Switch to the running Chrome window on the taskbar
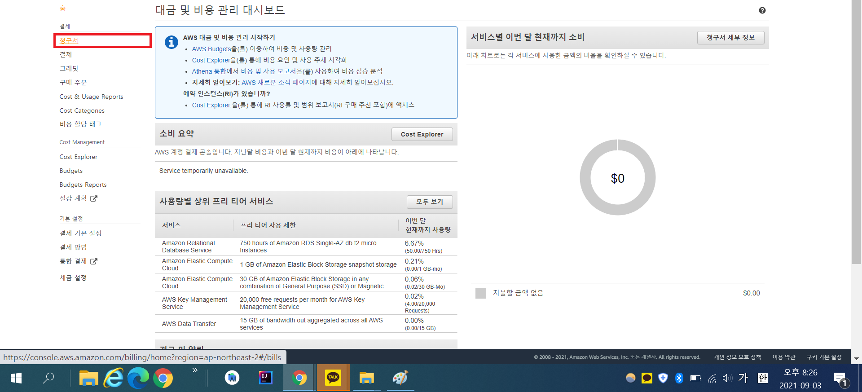862x392 pixels. click(299, 378)
